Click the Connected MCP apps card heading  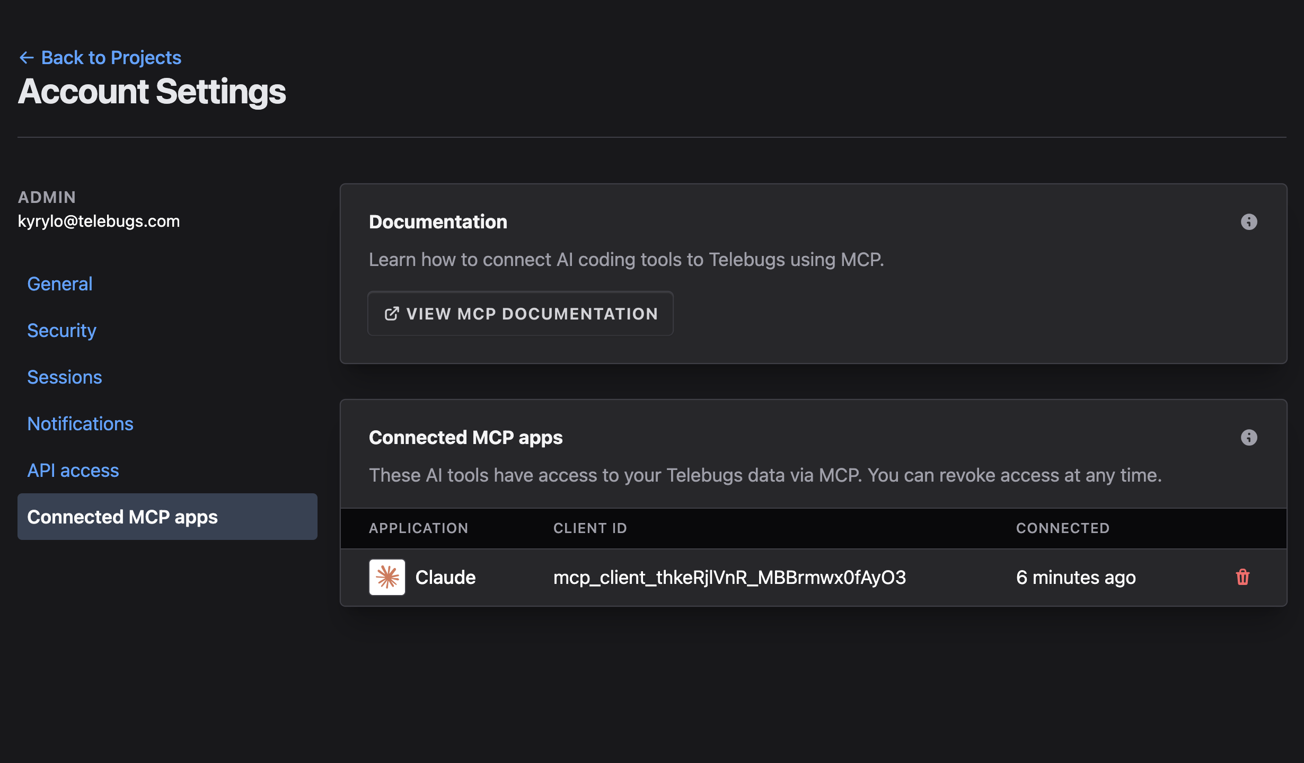coord(465,437)
